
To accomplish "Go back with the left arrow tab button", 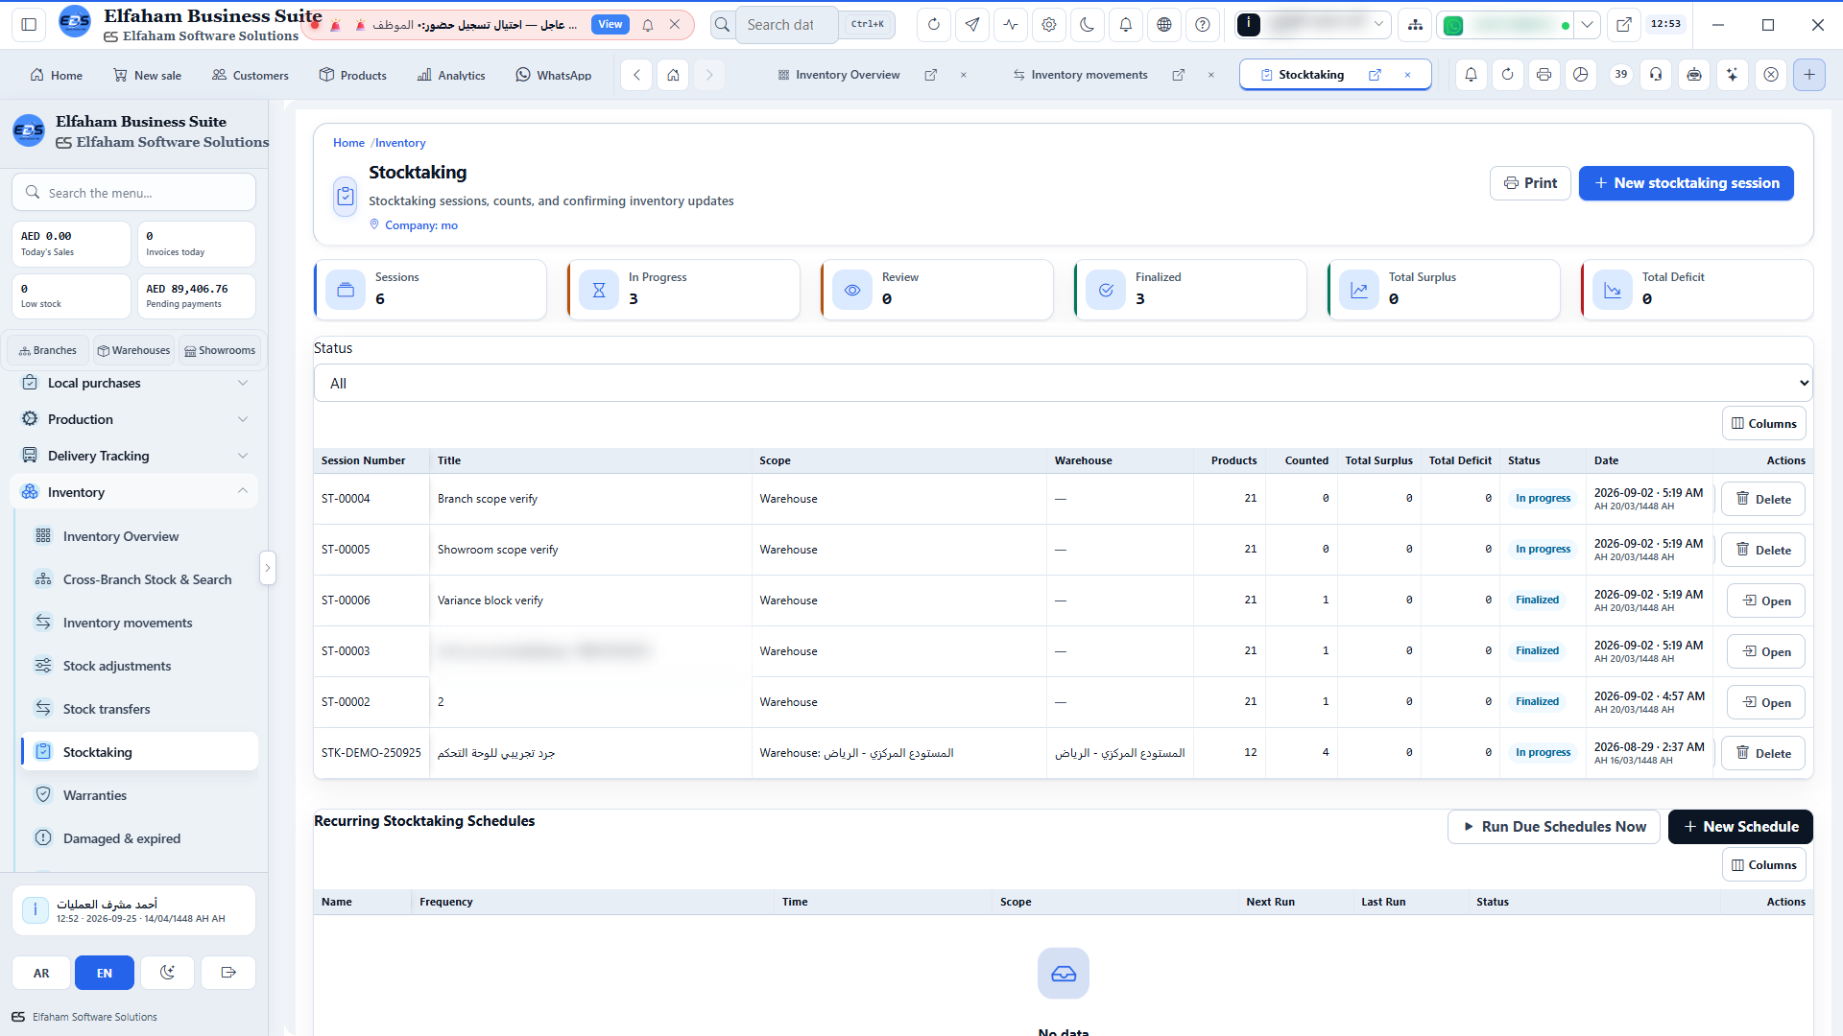I will coord(636,75).
